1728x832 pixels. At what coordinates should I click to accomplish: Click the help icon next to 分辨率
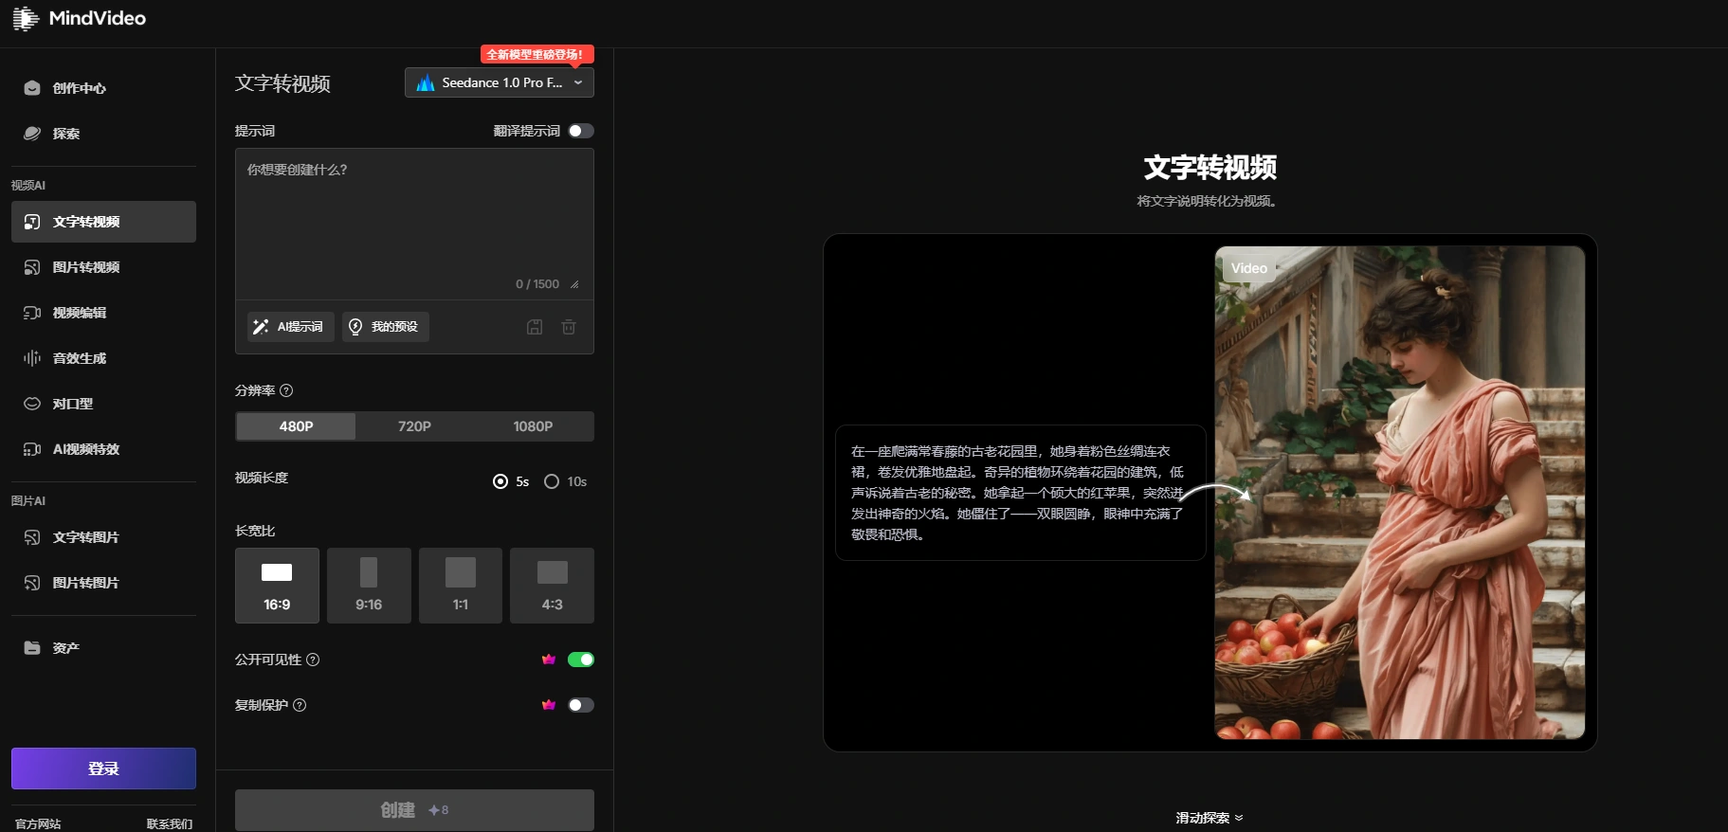286,390
